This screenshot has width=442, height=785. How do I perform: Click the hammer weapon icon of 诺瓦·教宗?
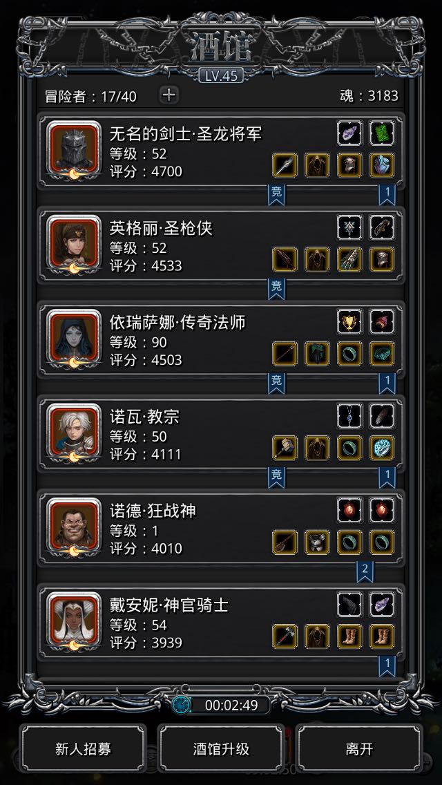pyautogui.click(x=285, y=448)
